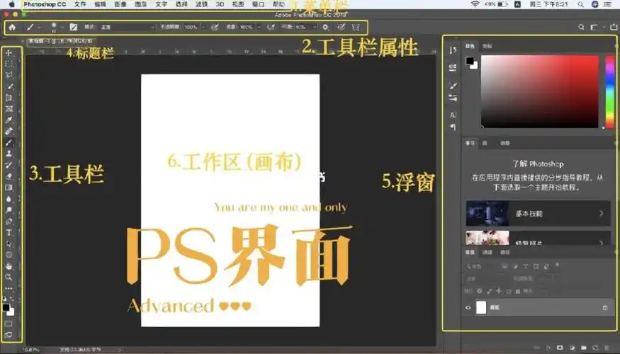Toggle symmetry paint options butterfly icon
This screenshot has width=620, height=354.
(356, 28)
